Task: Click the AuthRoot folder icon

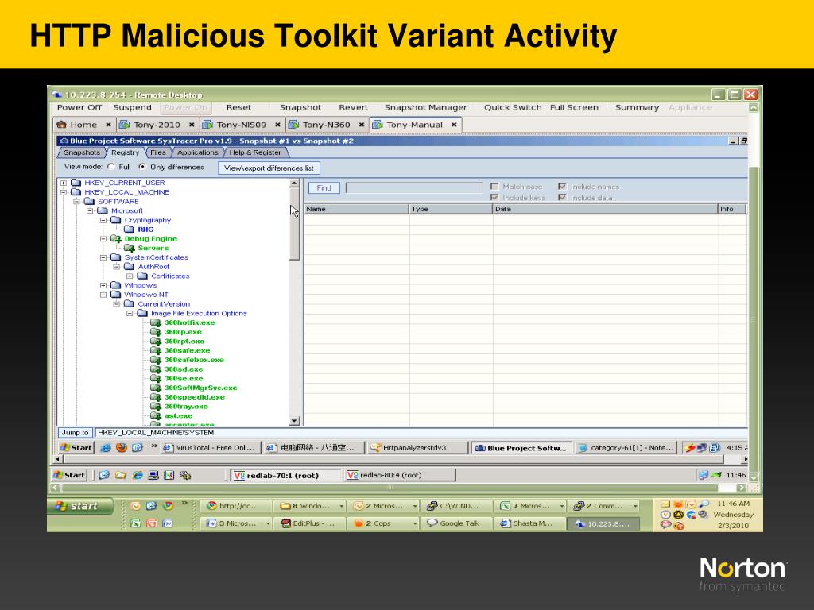Action: coord(129,267)
